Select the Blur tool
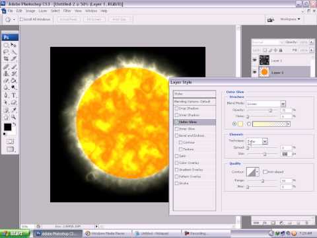The image size is (317, 238). pyautogui.click(x=6, y=87)
